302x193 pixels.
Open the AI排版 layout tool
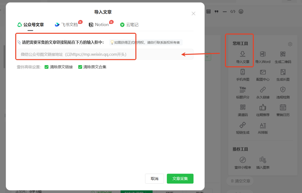coord(263,128)
